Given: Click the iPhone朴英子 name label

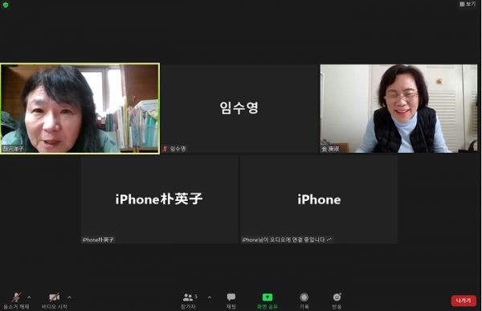Looking at the screenshot, I should (98, 239).
